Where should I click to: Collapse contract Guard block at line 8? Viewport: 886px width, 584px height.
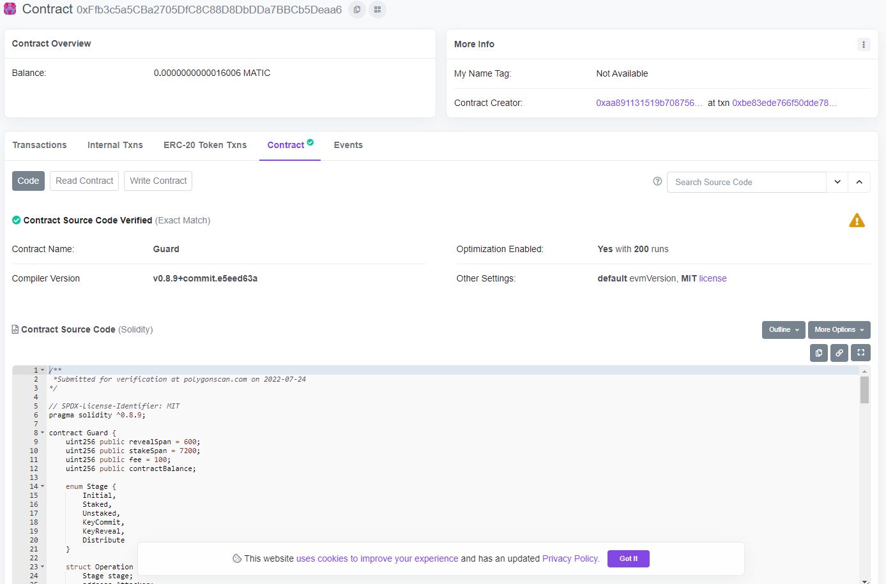pyautogui.click(x=43, y=433)
